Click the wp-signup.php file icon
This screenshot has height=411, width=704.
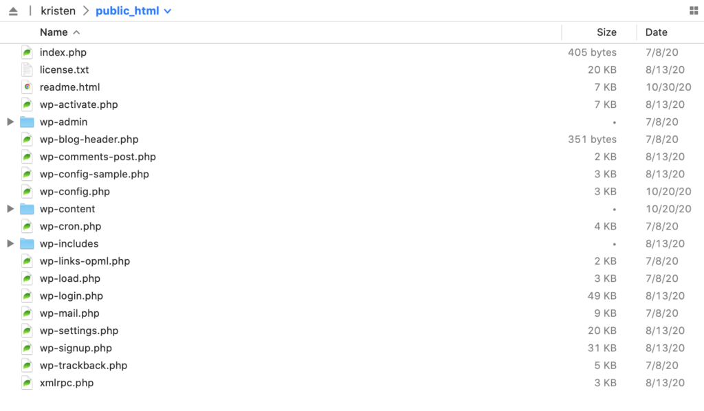click(x=27, y=348)
